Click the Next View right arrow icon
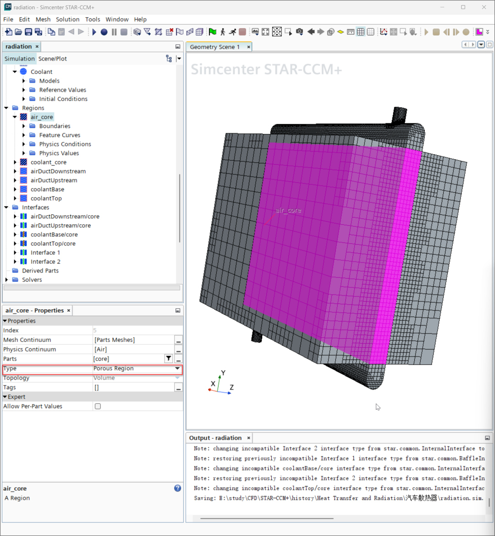Screen dimensions: 495x536 click(320, 32)
